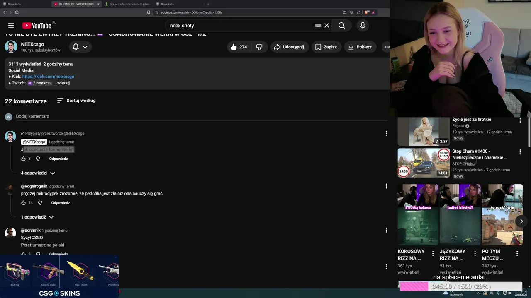Go to the YouTube home logo
The image size is (531, 298).
coord(37,26)
